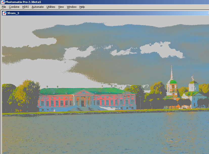Viewport: 209px width, 154px height.
Task: Open the Utilities menu
Action: point(51,7)
